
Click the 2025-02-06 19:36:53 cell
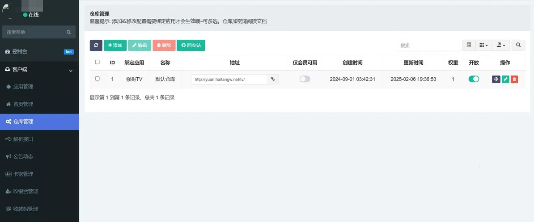click(413, 79)
